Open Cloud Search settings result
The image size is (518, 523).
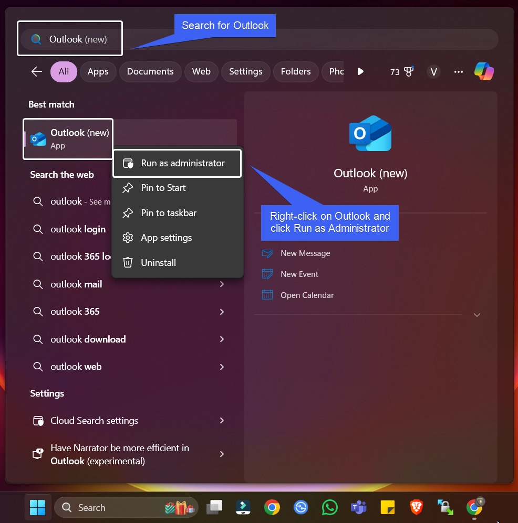click(x=130, y=421)
